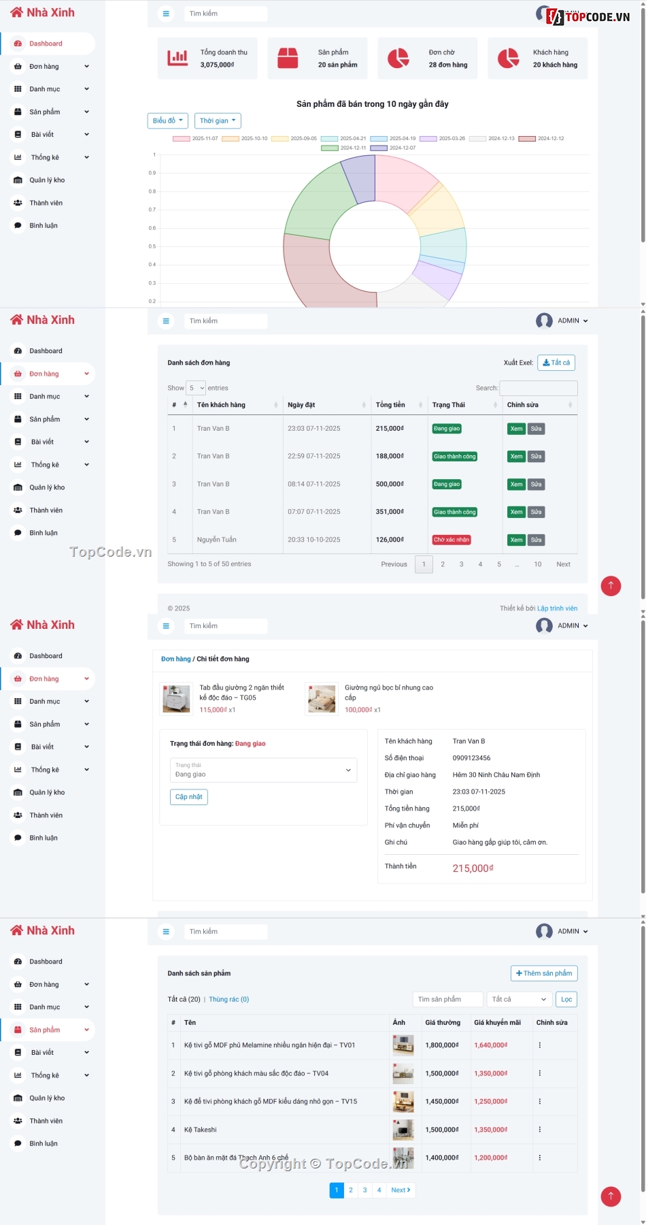Open Quản lý kho in product list page sidebar
This screenshot has height=1225, width=646.
tap(48, 1098)
